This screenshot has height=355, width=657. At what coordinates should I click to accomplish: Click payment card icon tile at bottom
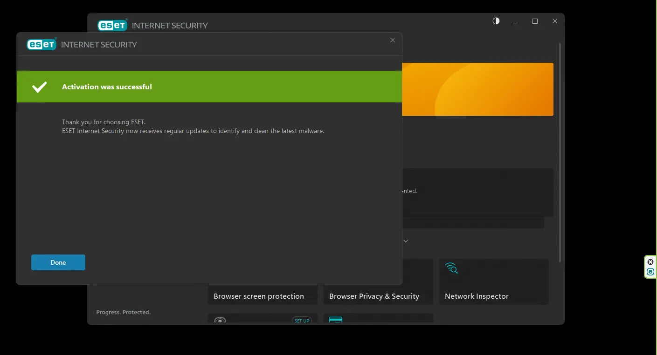coord(336,320)
